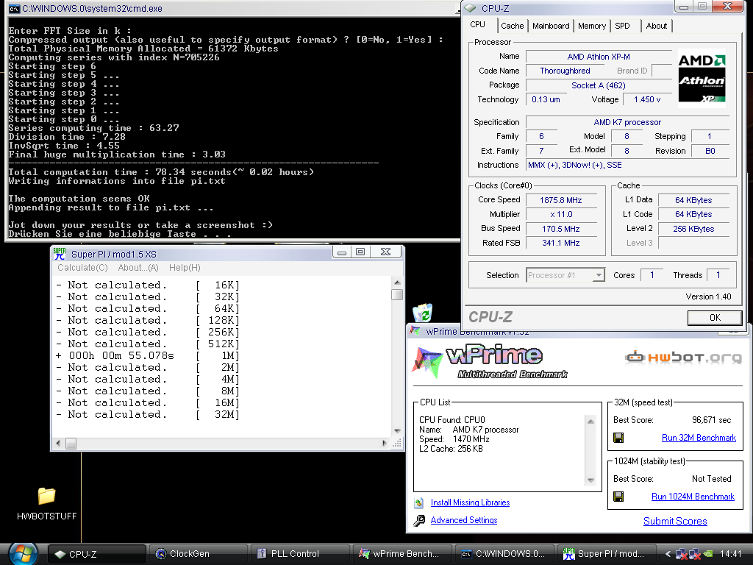Viewport: 753px width, 565px height.
Task: Click the cmd.exe title bar icon
Action: [15, 9]
